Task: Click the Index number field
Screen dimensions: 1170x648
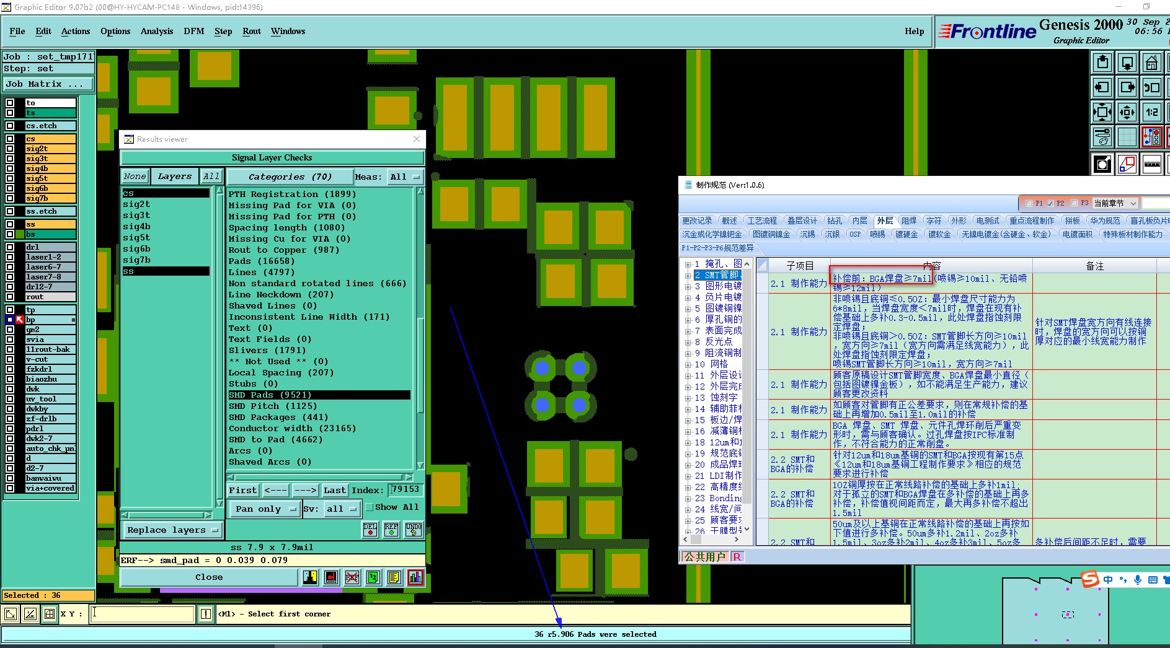Action: click(x=406, y=489)
